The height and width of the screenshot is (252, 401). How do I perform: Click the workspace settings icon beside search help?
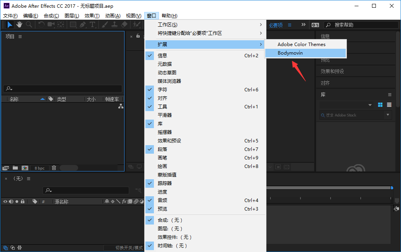point(315,25)
